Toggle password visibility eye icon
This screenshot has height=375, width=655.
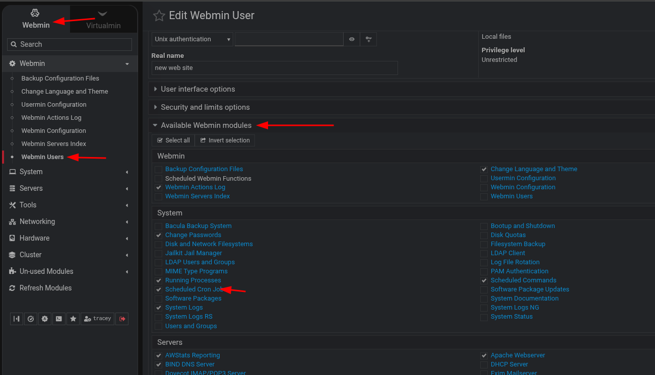(x=352, y=39)
